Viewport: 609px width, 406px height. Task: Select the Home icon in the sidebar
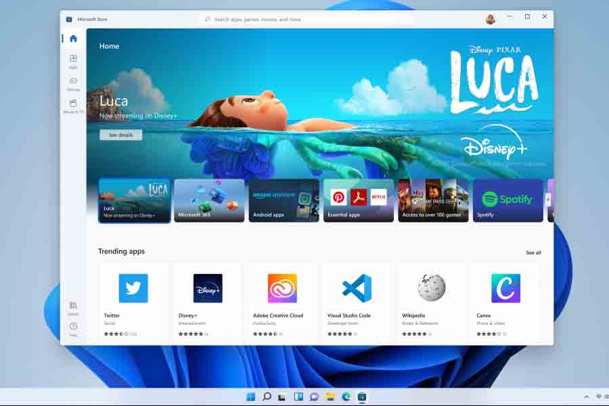tap(73, 39)
